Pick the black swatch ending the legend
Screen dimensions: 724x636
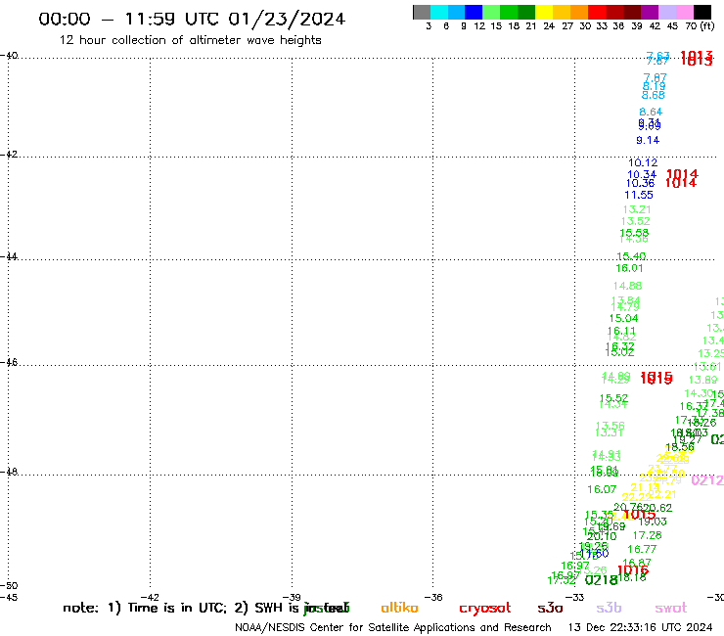click(x=702, y=12)
